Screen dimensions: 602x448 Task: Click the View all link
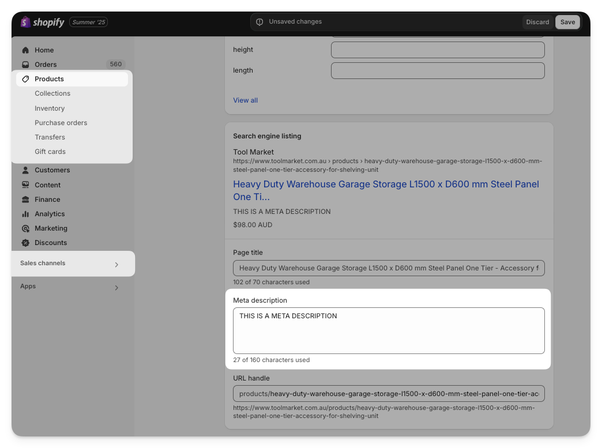click(245, 100)
